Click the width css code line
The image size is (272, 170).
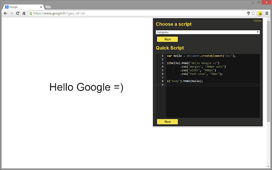click(198, 70)
